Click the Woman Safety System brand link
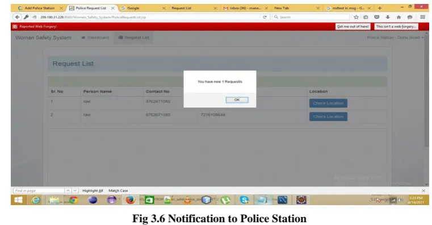This screenshot has height=225, width=432. [43, 37]
